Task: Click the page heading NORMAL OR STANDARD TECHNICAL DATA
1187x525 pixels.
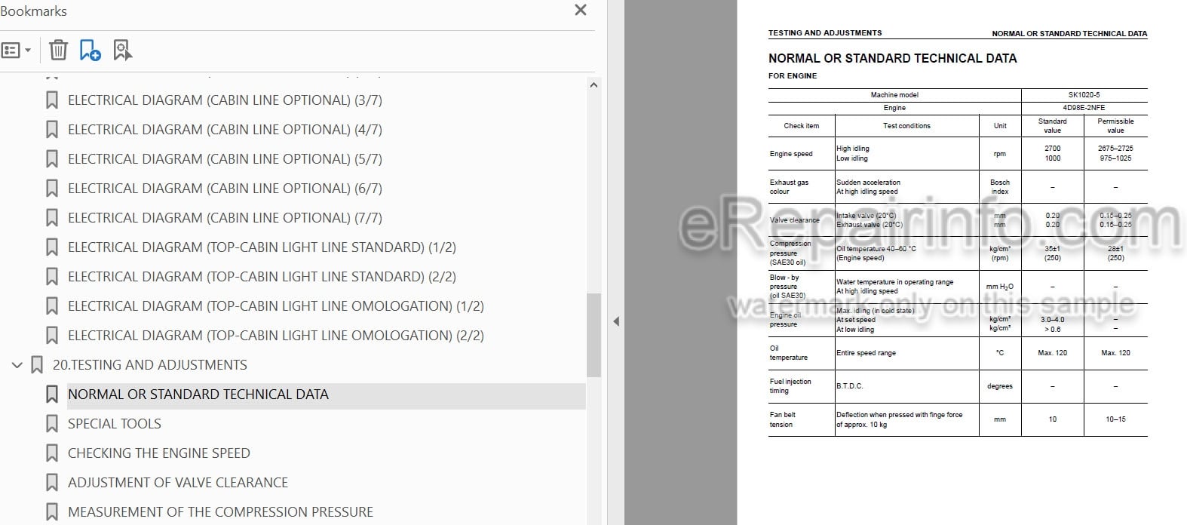Action: [x=892, y=58]
